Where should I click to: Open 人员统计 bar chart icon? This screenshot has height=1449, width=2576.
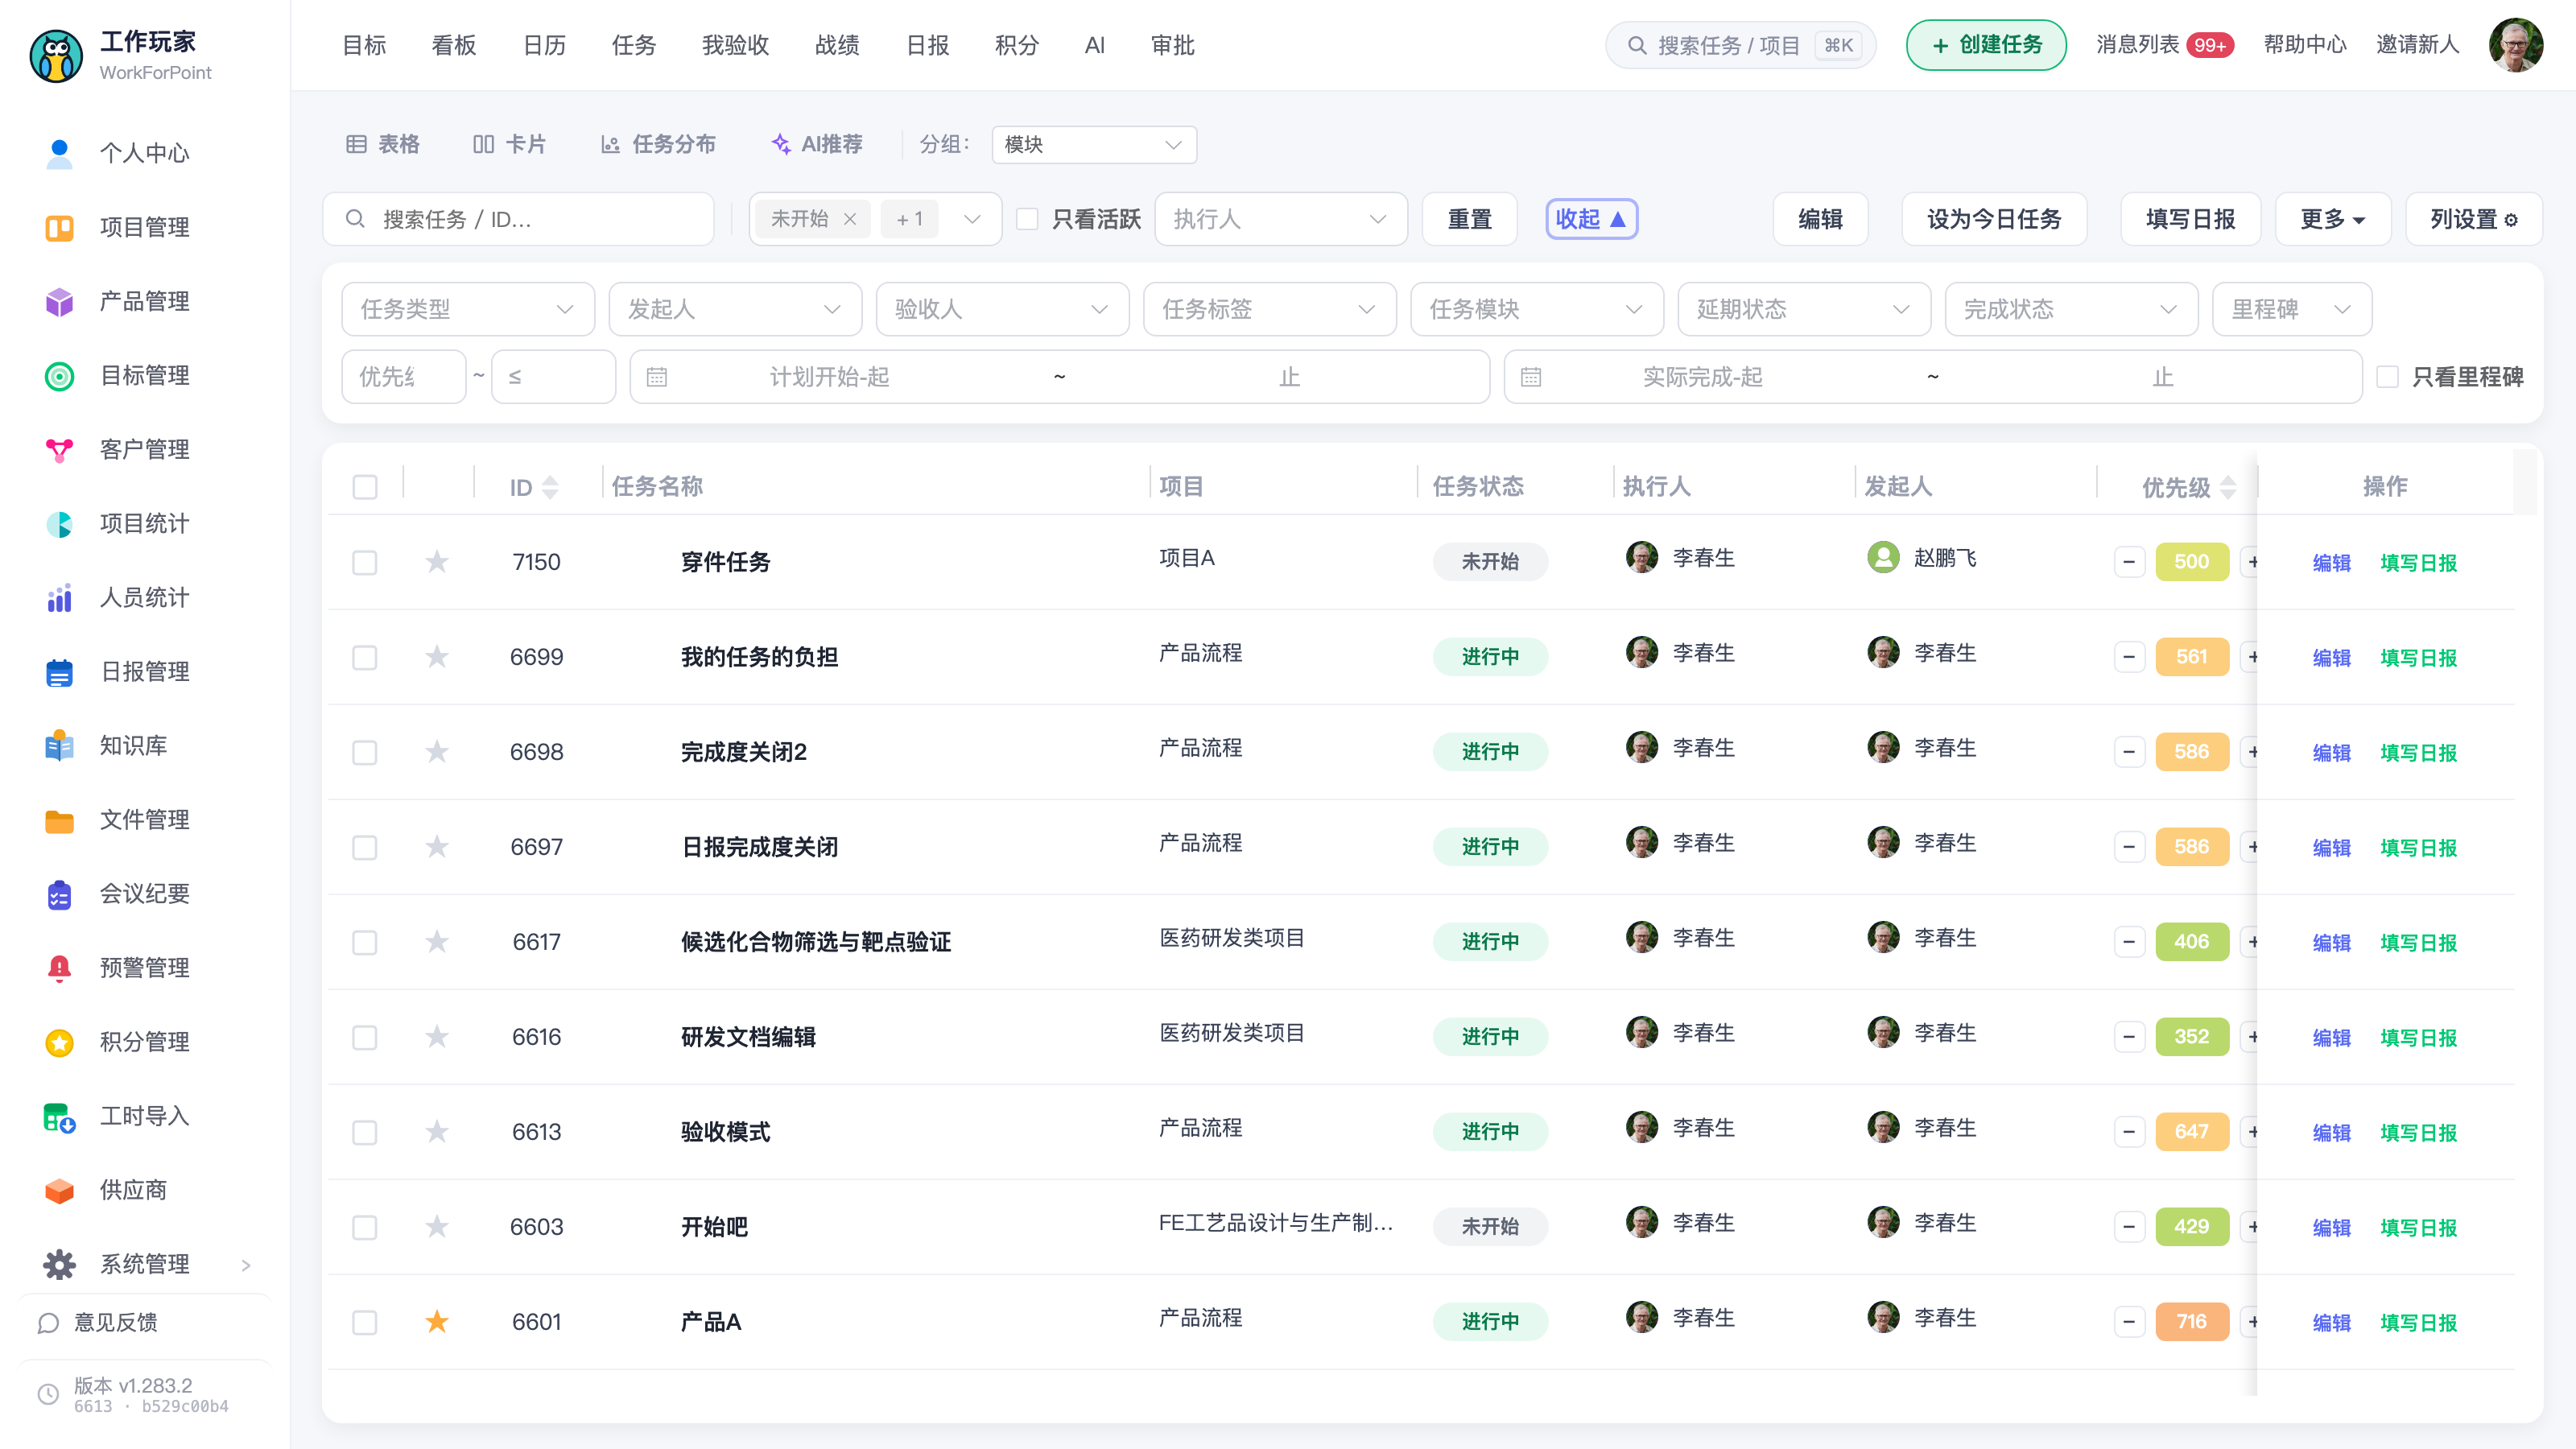click(x=59, y=597)
